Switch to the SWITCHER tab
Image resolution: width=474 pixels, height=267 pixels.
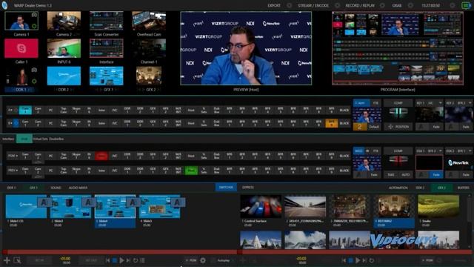pyautogui.click(x=226, y=188)
